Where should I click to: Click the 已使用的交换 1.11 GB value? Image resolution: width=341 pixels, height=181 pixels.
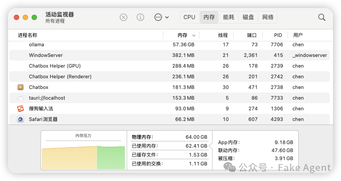point(198,164)
